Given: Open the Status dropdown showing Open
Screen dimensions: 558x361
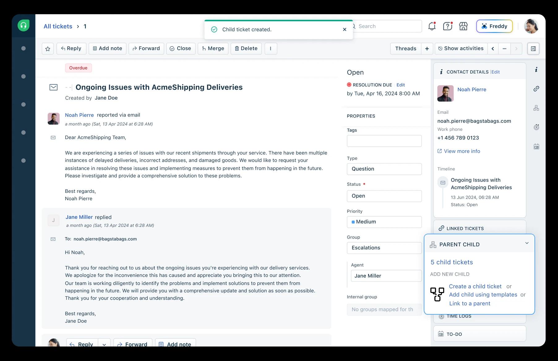Looking at the screenshot, I should coord(384,196).
